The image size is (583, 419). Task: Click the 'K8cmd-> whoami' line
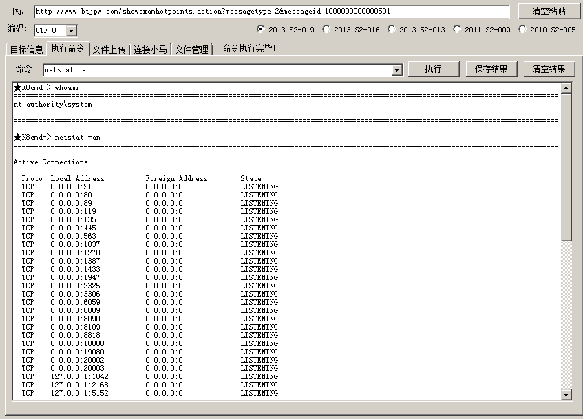click(47, 88)
